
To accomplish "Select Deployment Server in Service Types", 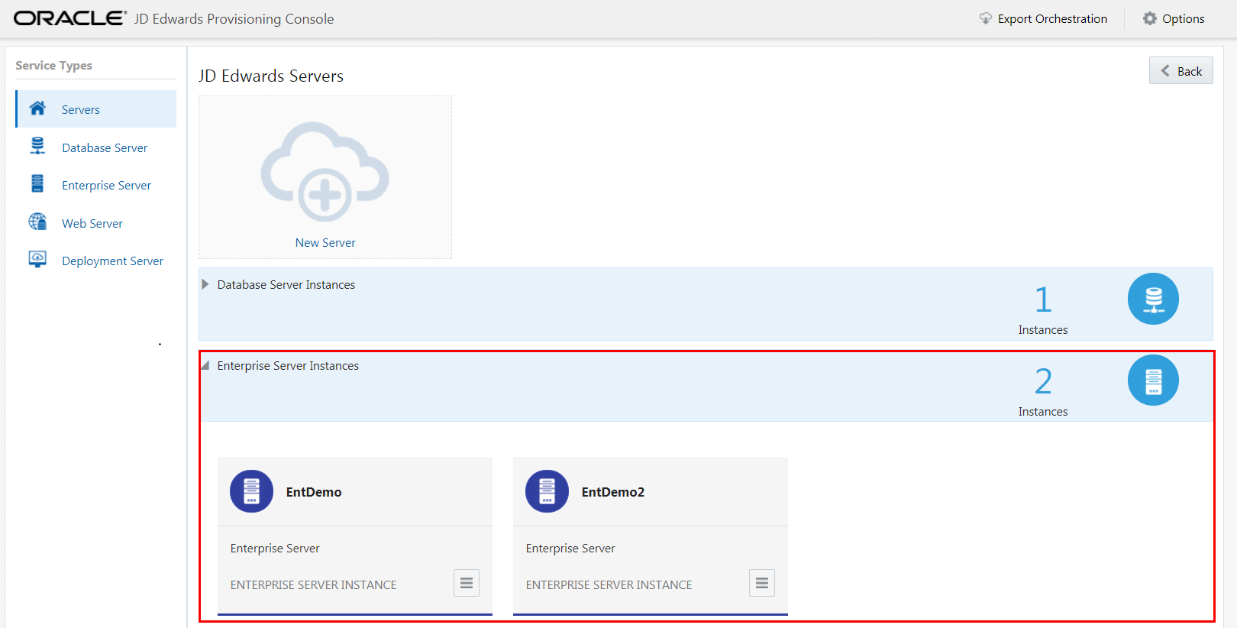I will 112,261.
